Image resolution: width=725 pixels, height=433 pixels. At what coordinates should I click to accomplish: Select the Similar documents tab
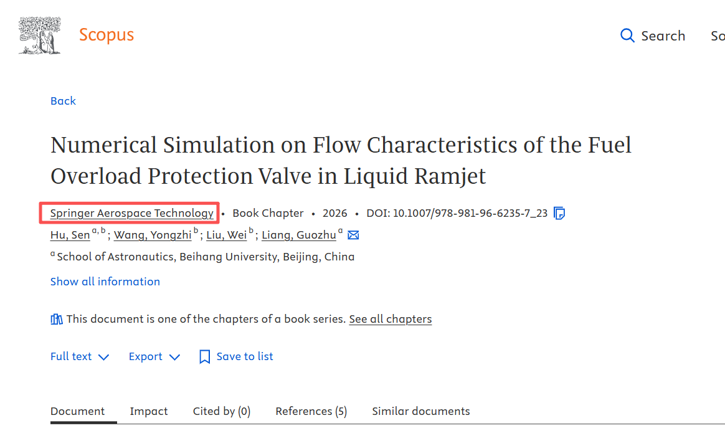pyautogui.click(x=420, y=411)
